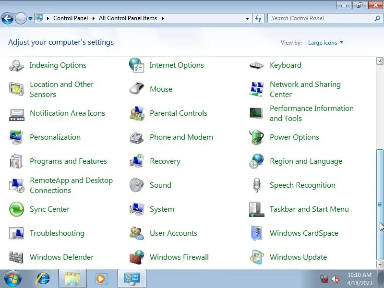Expand the arrow after All Control Panel Items

coord(163,18)
